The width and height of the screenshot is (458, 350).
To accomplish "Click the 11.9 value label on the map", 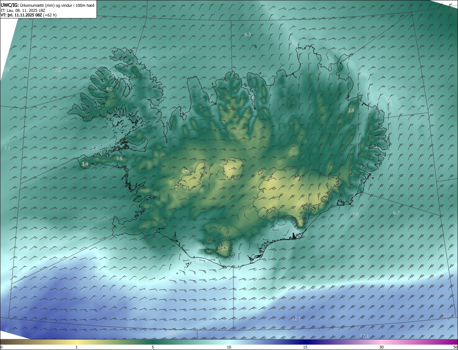I will (447, 315).
